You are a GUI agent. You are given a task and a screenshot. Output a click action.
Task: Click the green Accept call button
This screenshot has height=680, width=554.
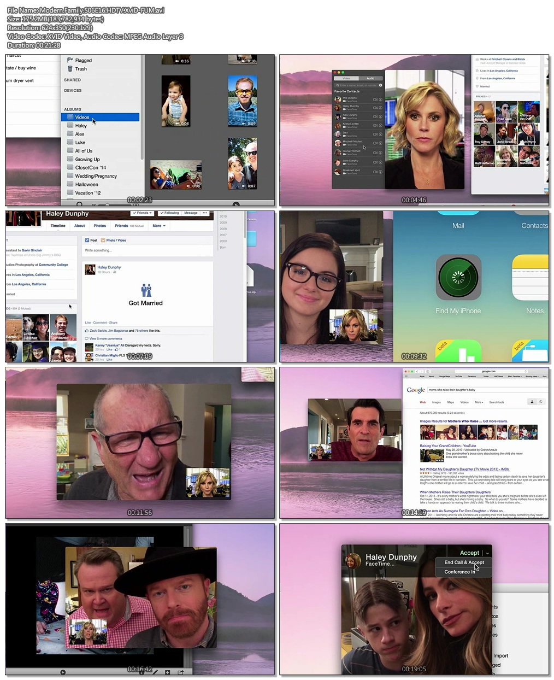(469, 553)
